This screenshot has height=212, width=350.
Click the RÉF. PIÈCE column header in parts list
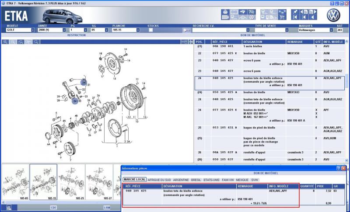click(227, 42)
